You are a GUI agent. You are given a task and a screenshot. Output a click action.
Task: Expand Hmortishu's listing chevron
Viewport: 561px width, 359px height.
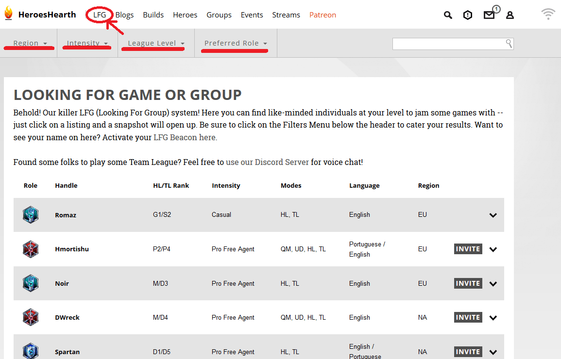[493, 249]
